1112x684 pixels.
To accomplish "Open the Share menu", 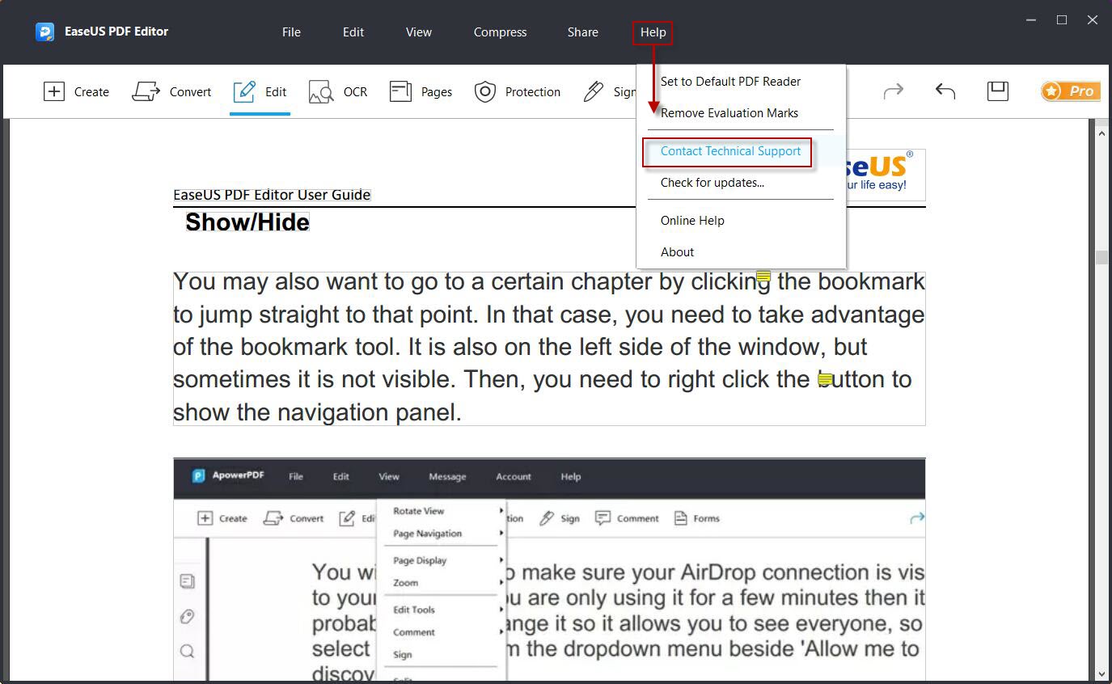I will pyautogui.click(x=582, y=32).
